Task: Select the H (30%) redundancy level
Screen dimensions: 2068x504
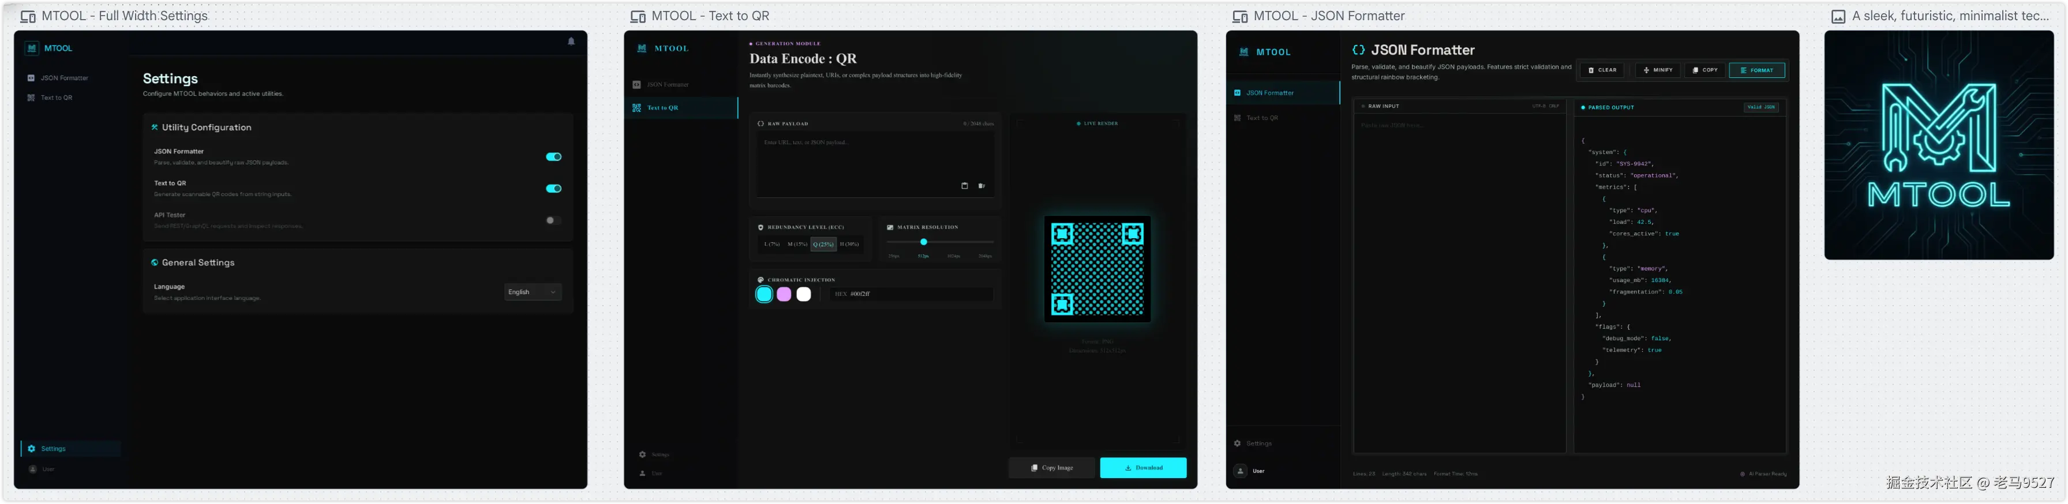Action: click(849, 244)
